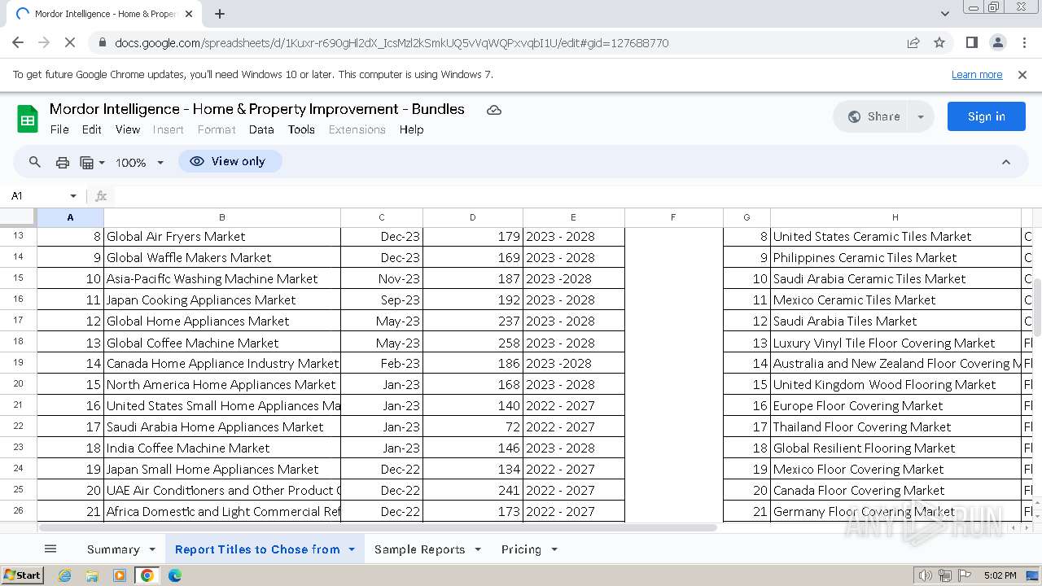Open the Chrome side panel icon
Viewport: 1042px width, 586px height.
click(972, 42)
